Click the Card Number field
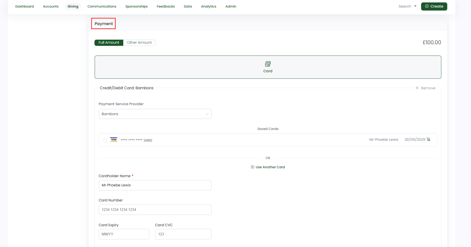 (155, 210)
